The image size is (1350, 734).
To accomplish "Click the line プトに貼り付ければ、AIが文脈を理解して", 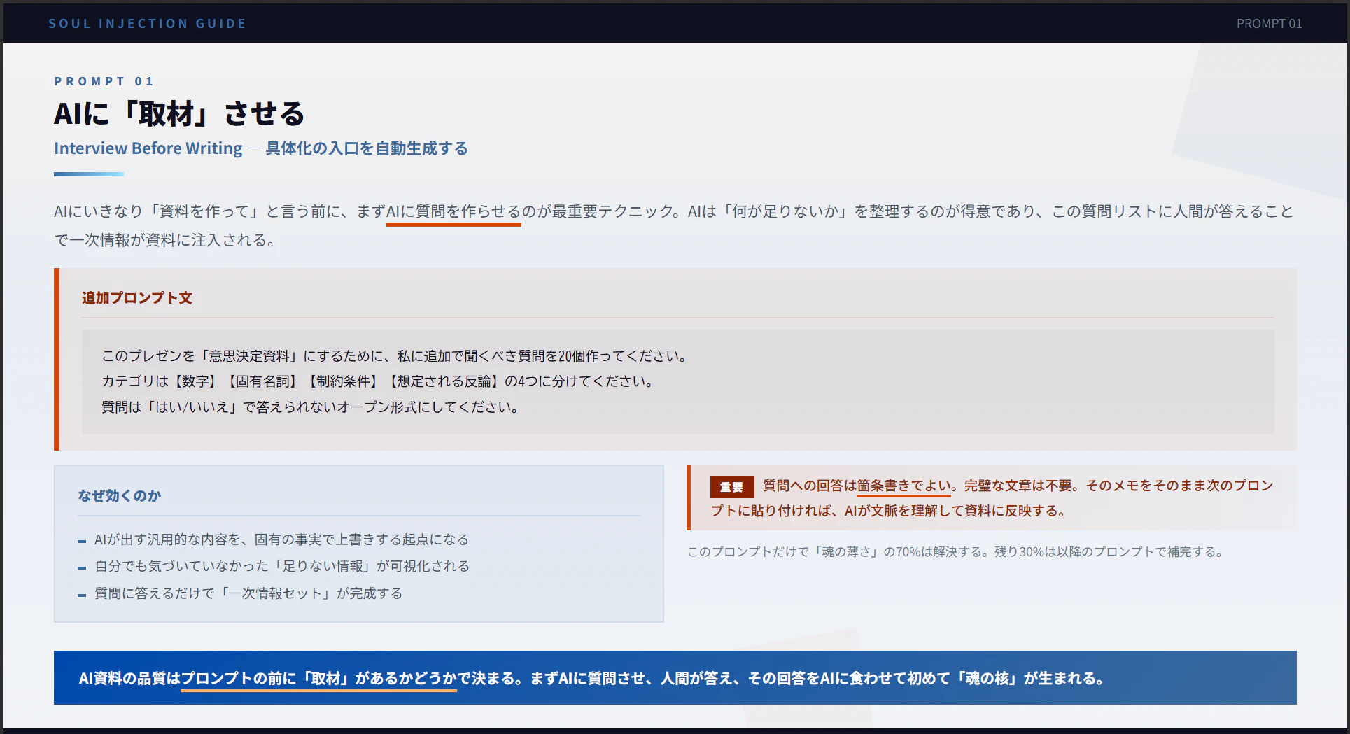I will coord(890,511).
